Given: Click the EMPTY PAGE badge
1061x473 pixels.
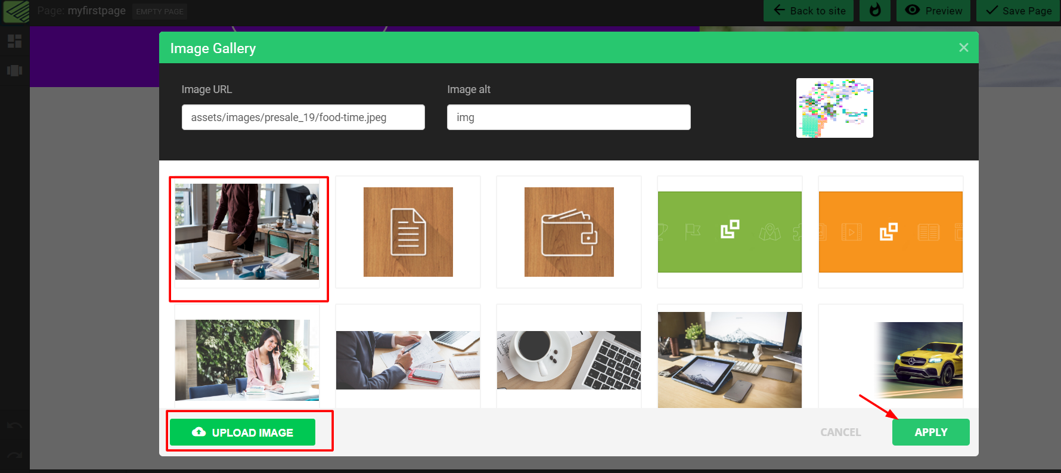Looking at the screenshot, I should coord(160,11).
